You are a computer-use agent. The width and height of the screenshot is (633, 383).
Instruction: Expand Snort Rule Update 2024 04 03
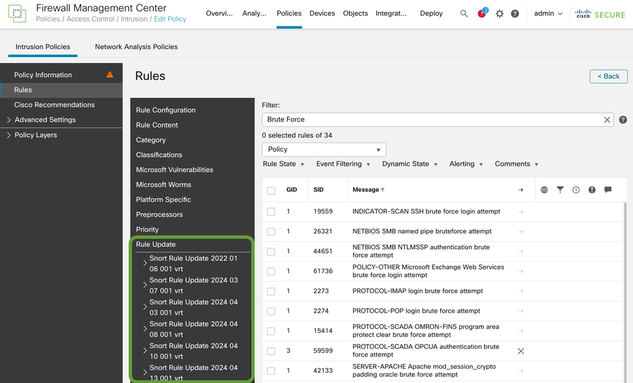145,307
